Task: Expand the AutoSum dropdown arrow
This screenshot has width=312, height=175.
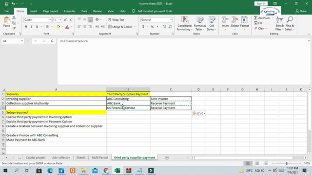Action: tap(273, 18)
